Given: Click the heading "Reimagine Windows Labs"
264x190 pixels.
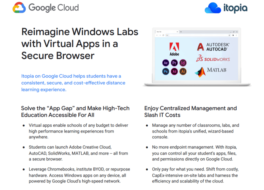Looking at the screenshot, I should [x=80, y=32].
